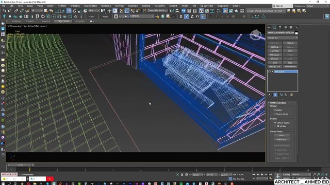Screen dimensions: 330x185
Task: Open the Workspaces Default dropdown
Action: point(317,6)
